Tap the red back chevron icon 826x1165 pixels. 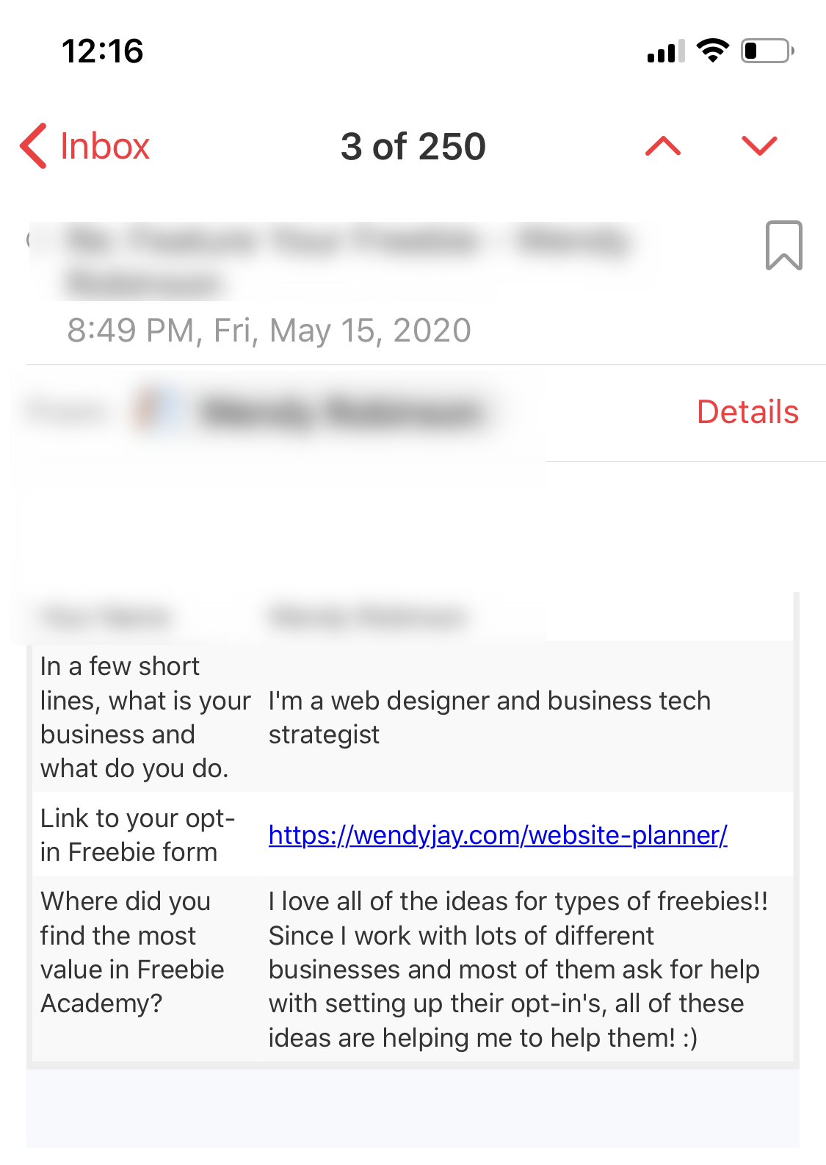(34, 146)
